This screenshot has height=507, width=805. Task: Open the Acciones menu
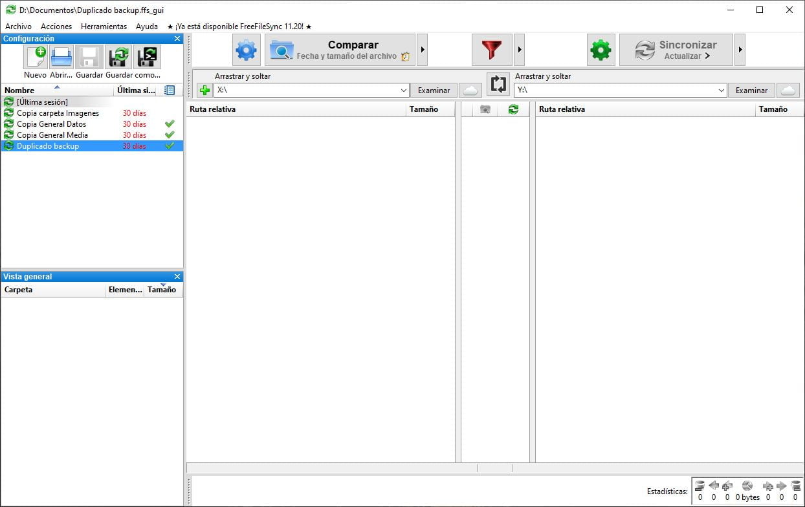click(56, 26)
